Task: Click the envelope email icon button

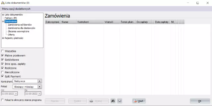Action: point(119,101)
